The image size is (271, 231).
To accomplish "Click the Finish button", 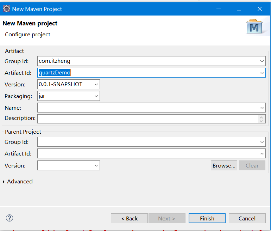I will 207,218.
